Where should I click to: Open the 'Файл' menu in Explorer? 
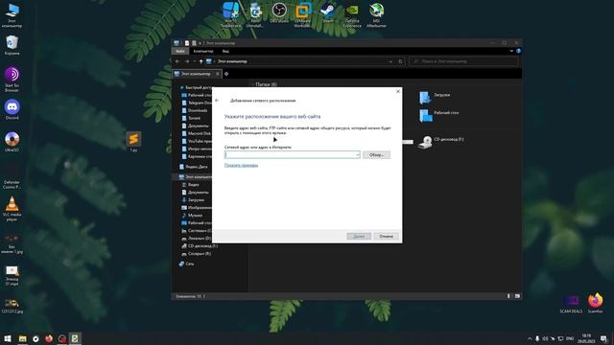[180, 51]
